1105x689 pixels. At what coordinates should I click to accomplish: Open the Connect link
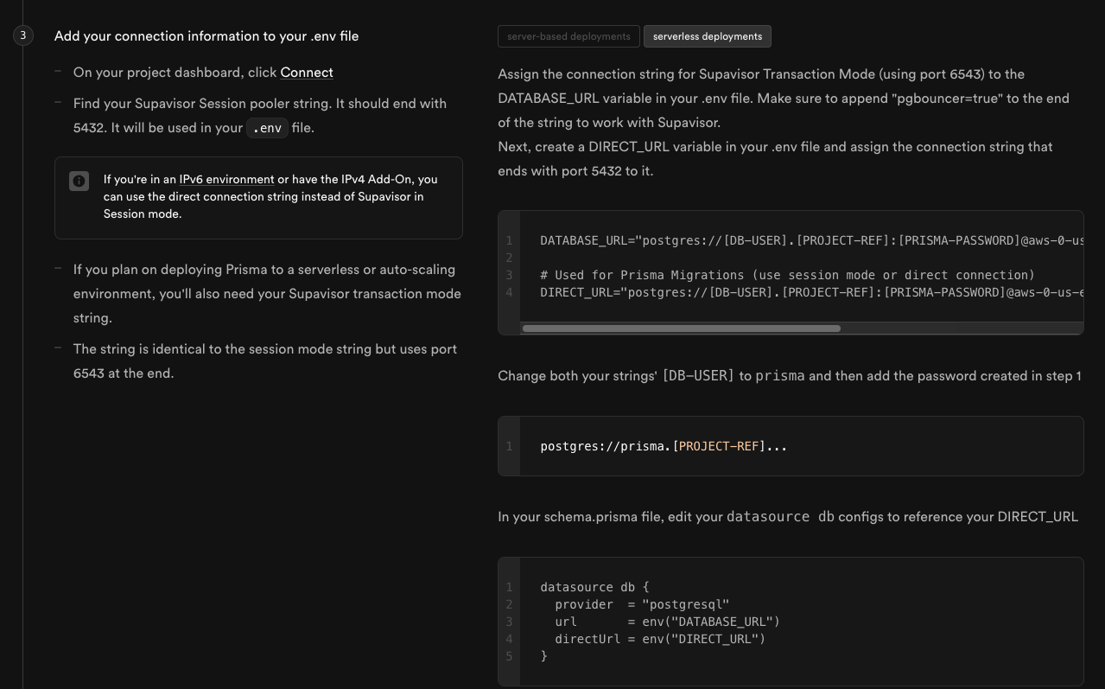307,73
